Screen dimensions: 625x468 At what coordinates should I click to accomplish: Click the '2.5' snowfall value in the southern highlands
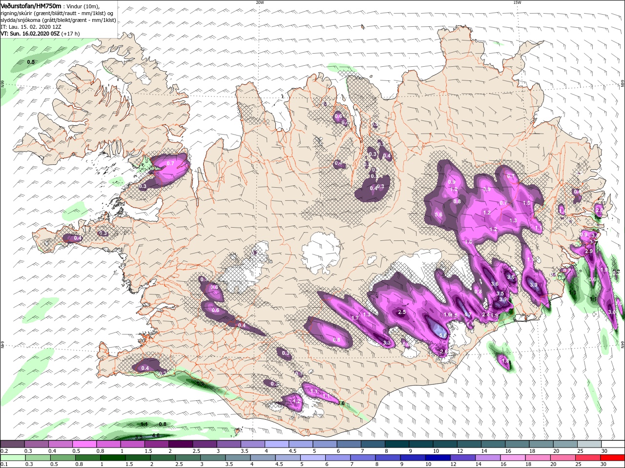point(402,312)
